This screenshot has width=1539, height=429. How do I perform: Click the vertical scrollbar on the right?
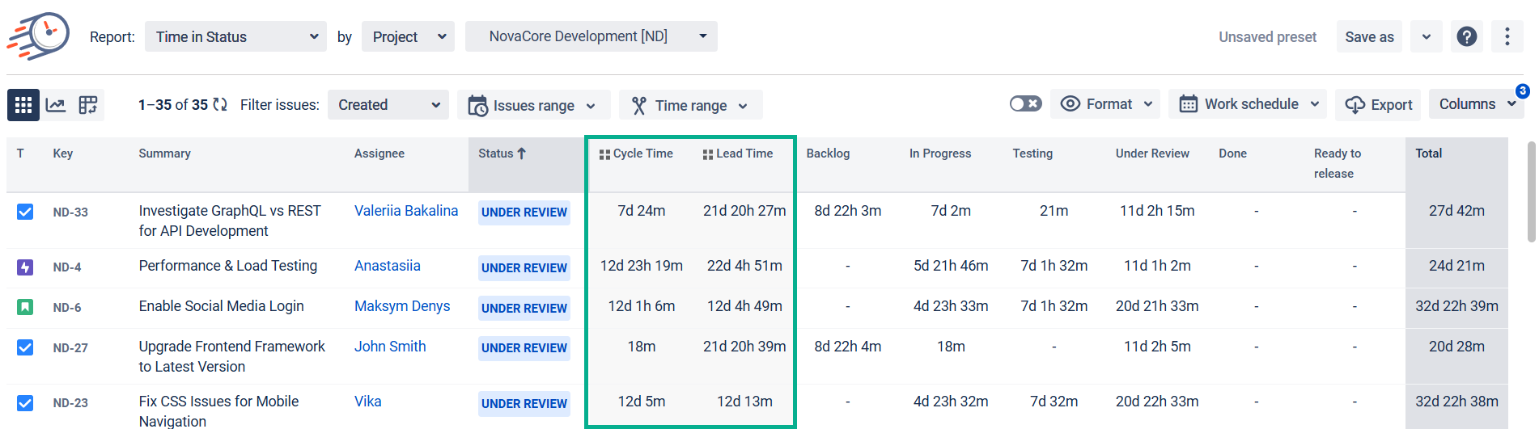[1531, 192]
